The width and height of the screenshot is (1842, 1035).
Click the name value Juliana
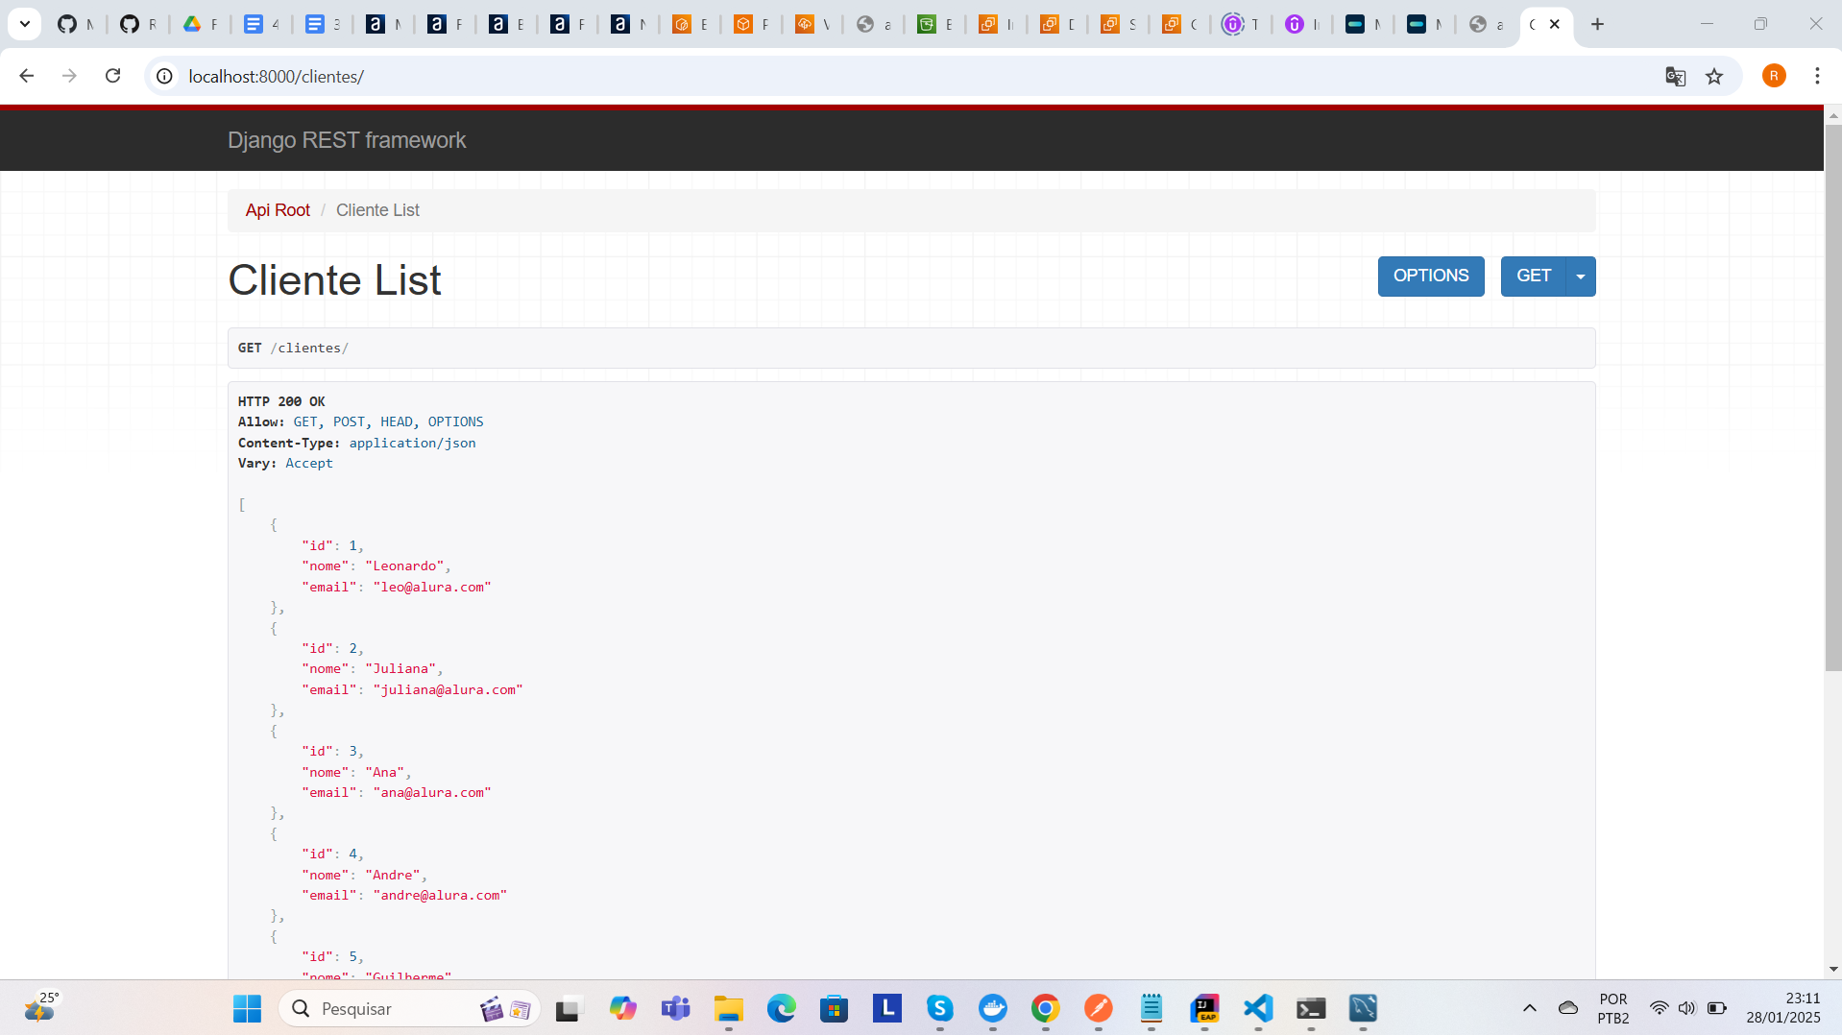click(400, 669)
